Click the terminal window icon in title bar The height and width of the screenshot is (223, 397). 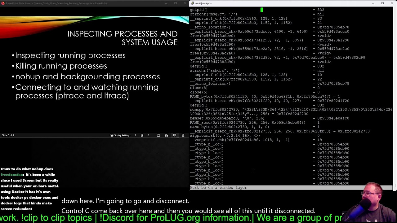point(192,3)
